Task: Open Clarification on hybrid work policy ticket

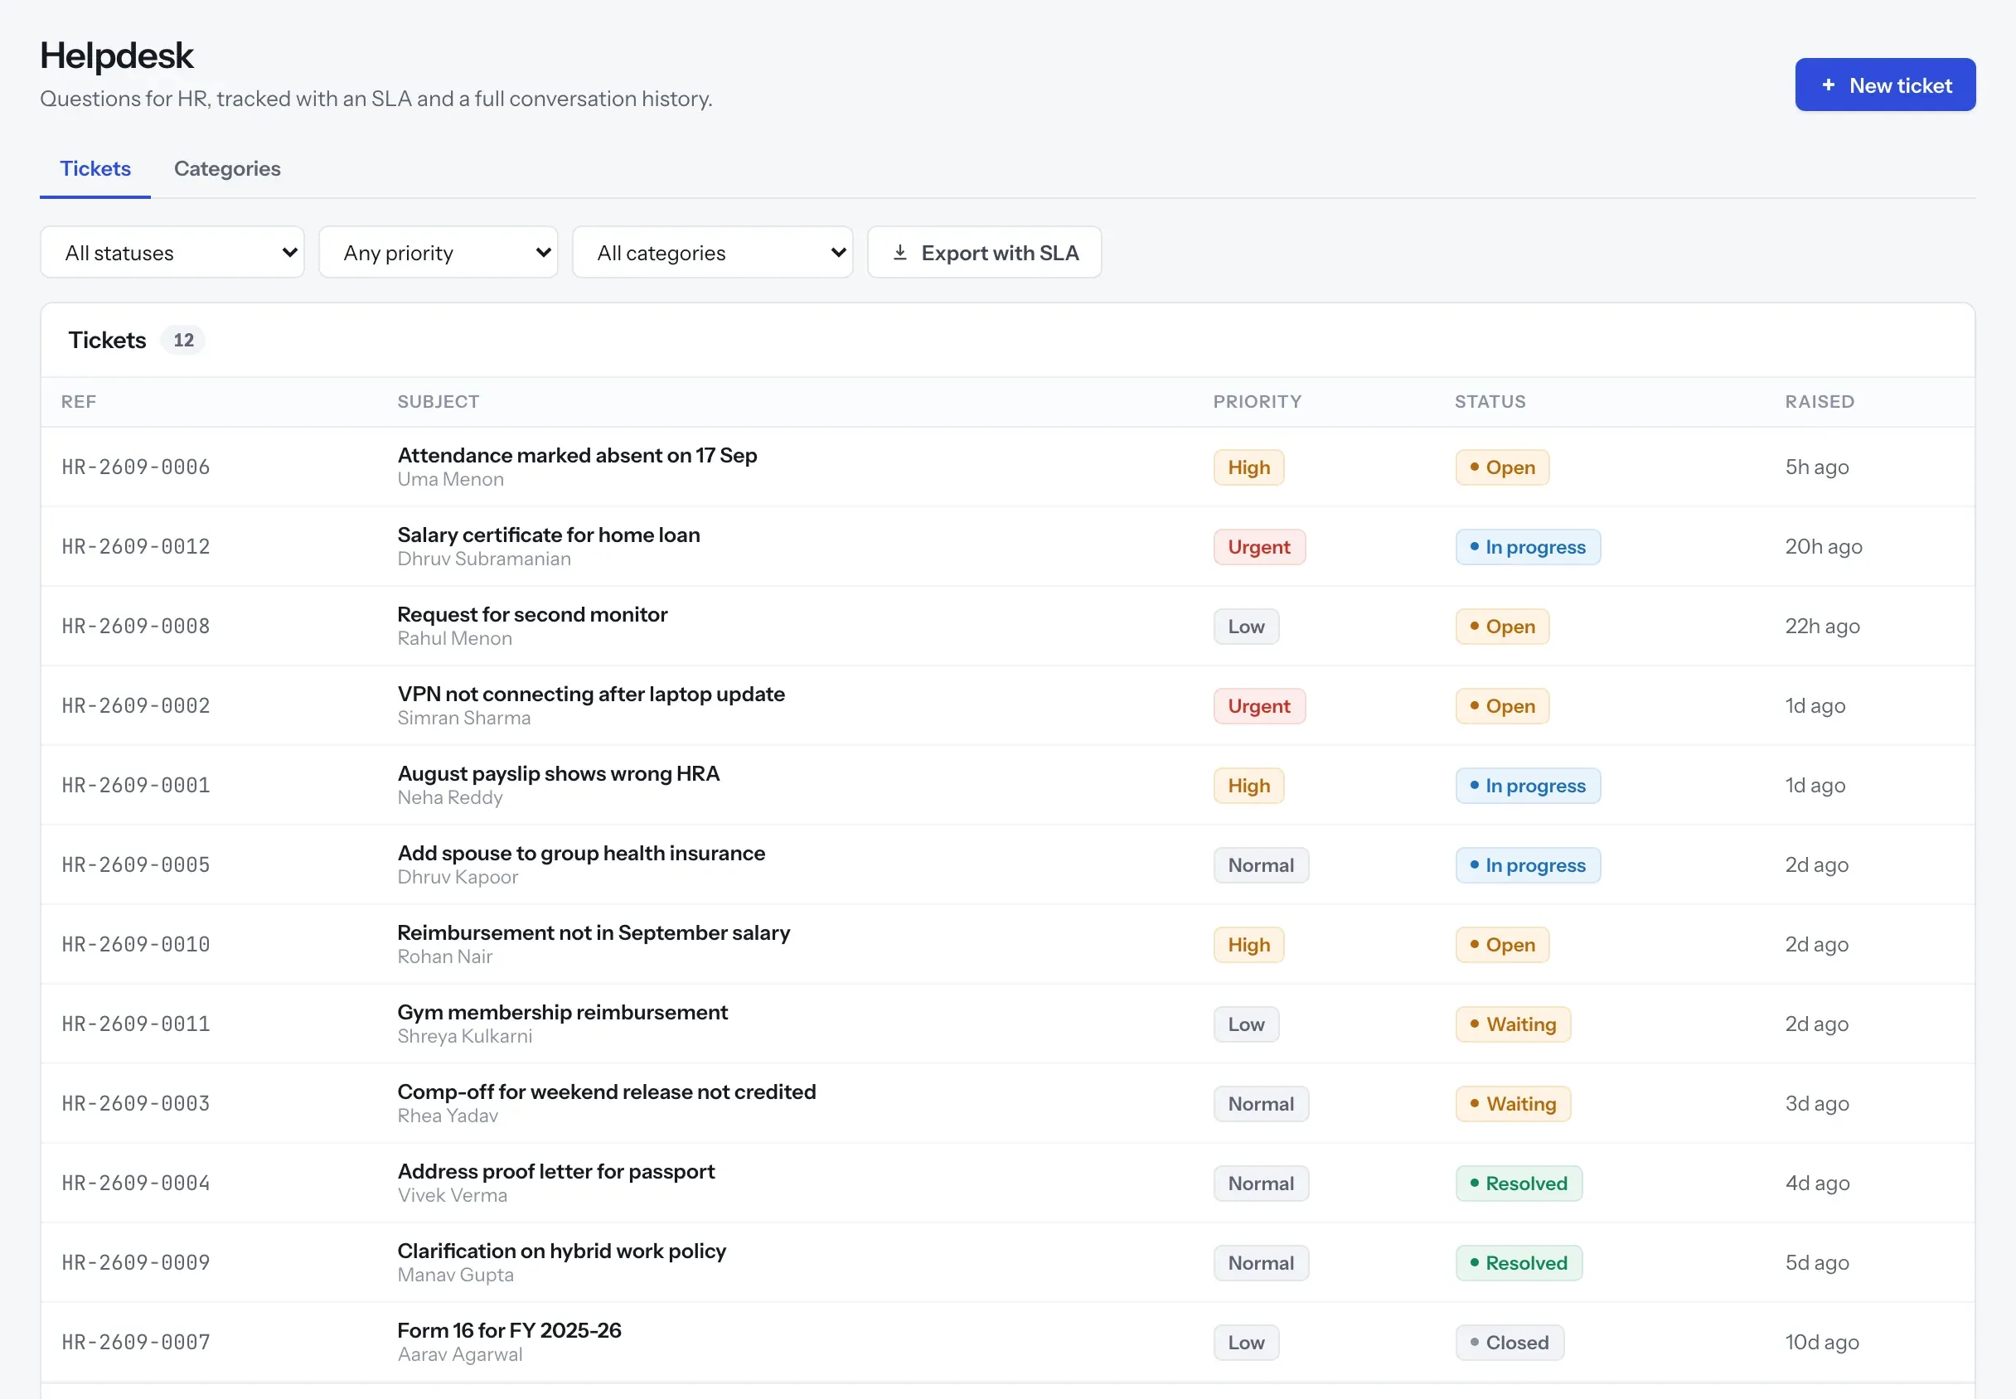Action: coord(562,1251)
